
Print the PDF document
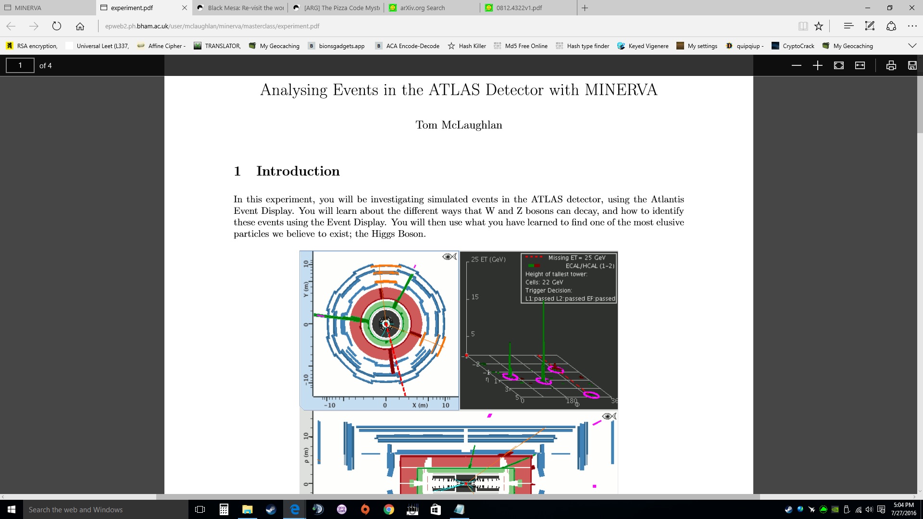click(x=891, y=65)
